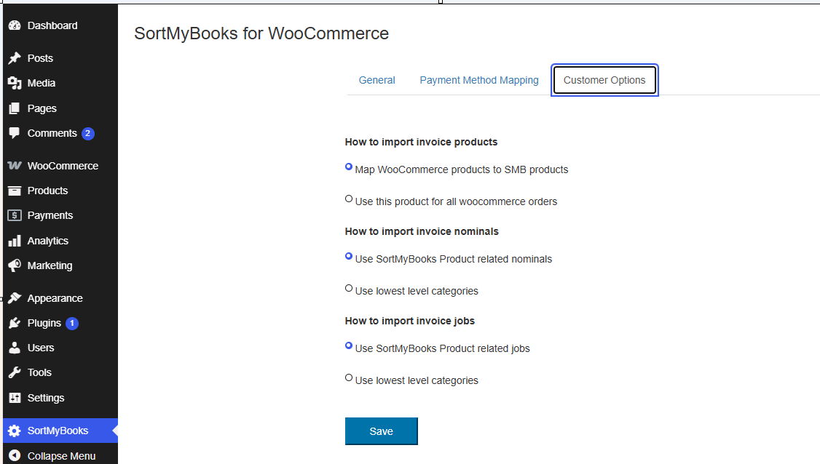Open the Settings menu label
This screenshot has height=464, width=820.
(x=46, y=398)
